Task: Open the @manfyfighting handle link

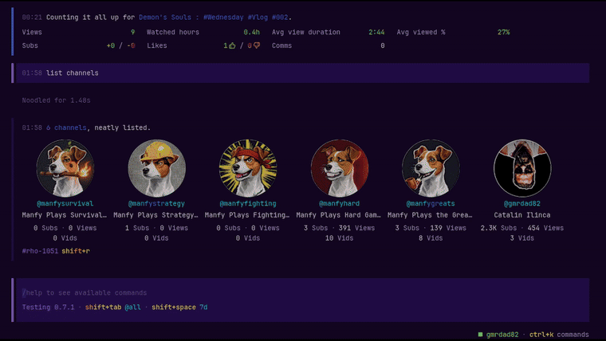Action: pos(248,203)
